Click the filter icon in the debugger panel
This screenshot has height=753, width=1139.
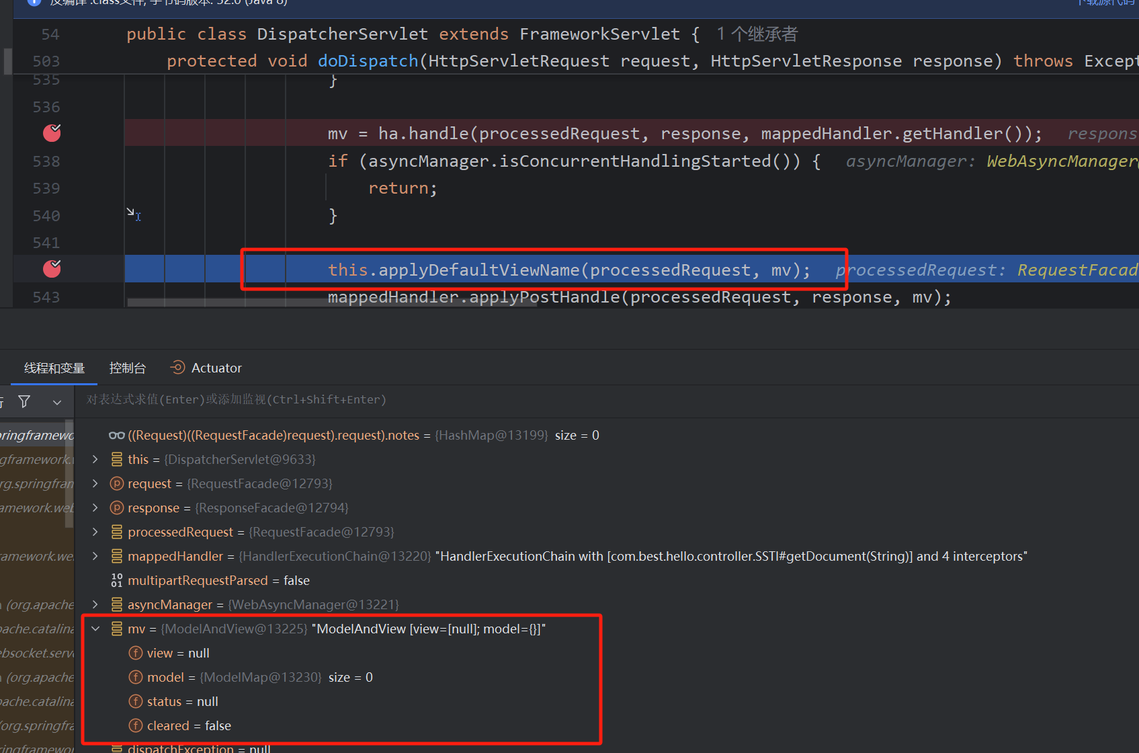point(24,401)
